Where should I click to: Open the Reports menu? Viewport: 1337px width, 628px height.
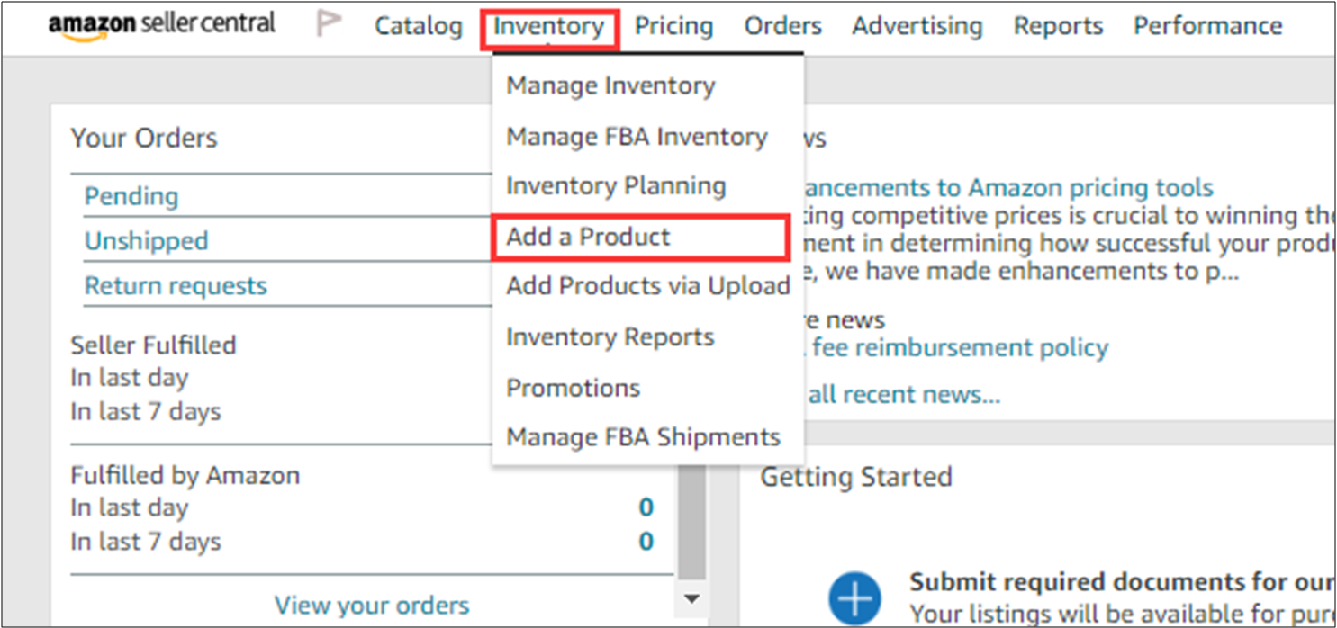(1058, 27)
